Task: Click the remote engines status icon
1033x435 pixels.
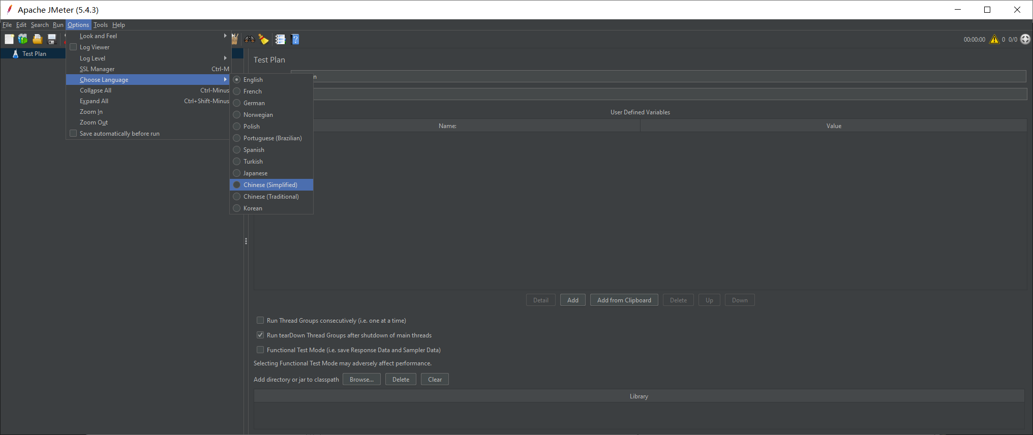Action: [1025, 39]
